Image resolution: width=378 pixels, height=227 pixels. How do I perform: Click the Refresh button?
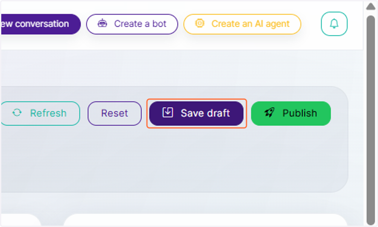pyautogui.click(x=40, y=113)
